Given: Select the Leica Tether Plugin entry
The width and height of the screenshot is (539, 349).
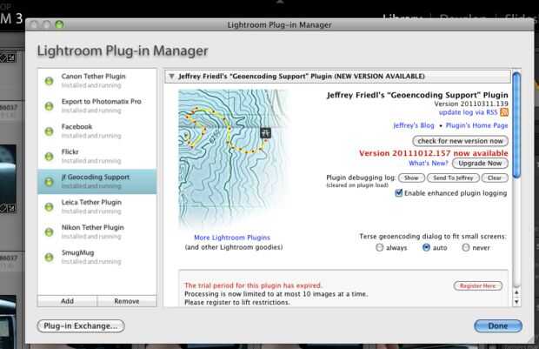Looking at the screenshot, I should pyautogui.click(x=97, y=206).
